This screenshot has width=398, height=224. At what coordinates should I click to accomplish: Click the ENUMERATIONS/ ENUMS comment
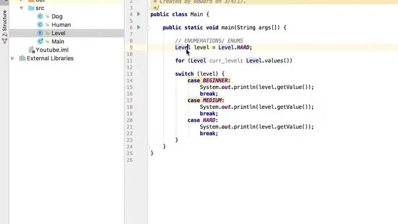coord(209,40)
